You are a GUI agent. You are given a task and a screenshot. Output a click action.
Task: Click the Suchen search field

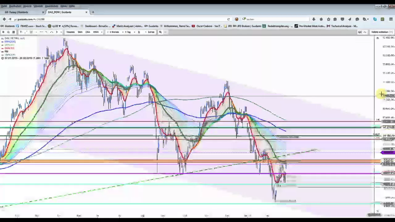[x=275, y=19]
